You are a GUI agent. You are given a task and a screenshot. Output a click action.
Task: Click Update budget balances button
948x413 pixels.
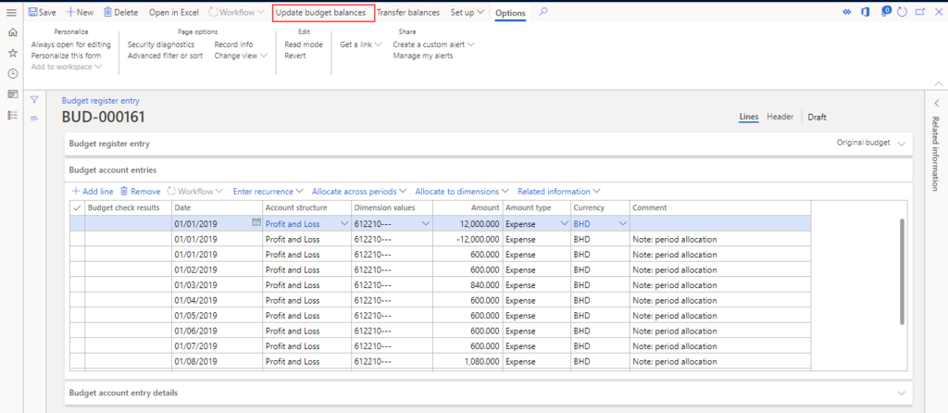pos(320,12)
